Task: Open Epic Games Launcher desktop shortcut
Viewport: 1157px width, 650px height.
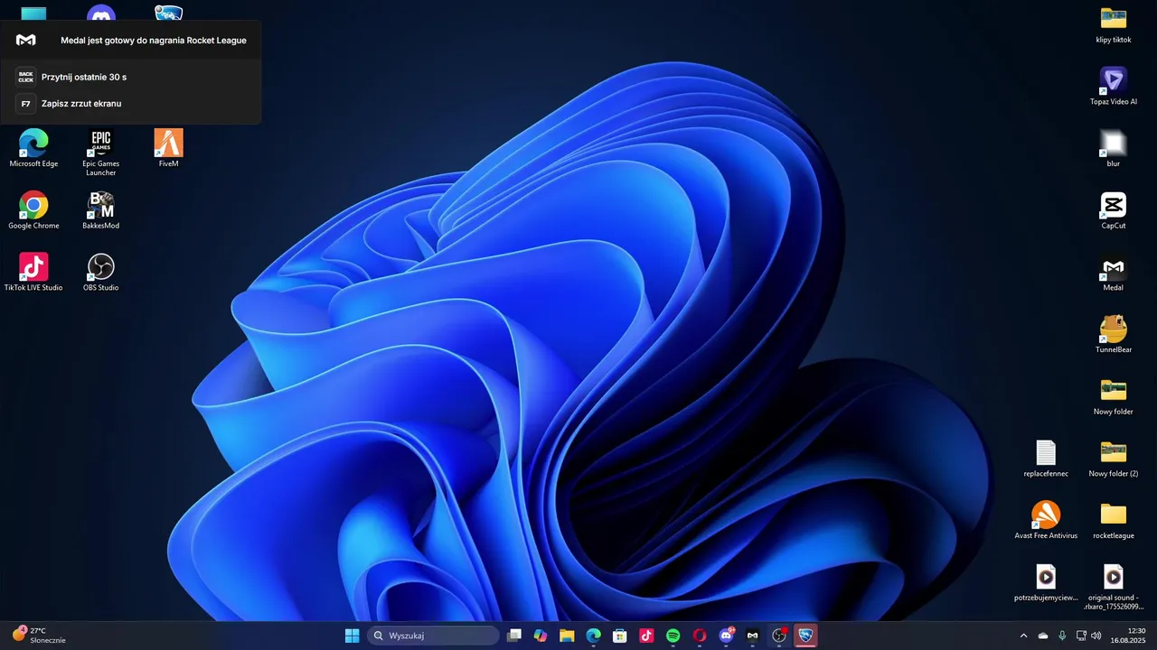Action: coord(101,153)
